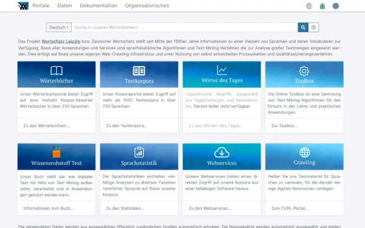This screenshot has height=228, width=365.
Task: Click the line chart Wörter des Tages icon
Action: tap(221, 71)
